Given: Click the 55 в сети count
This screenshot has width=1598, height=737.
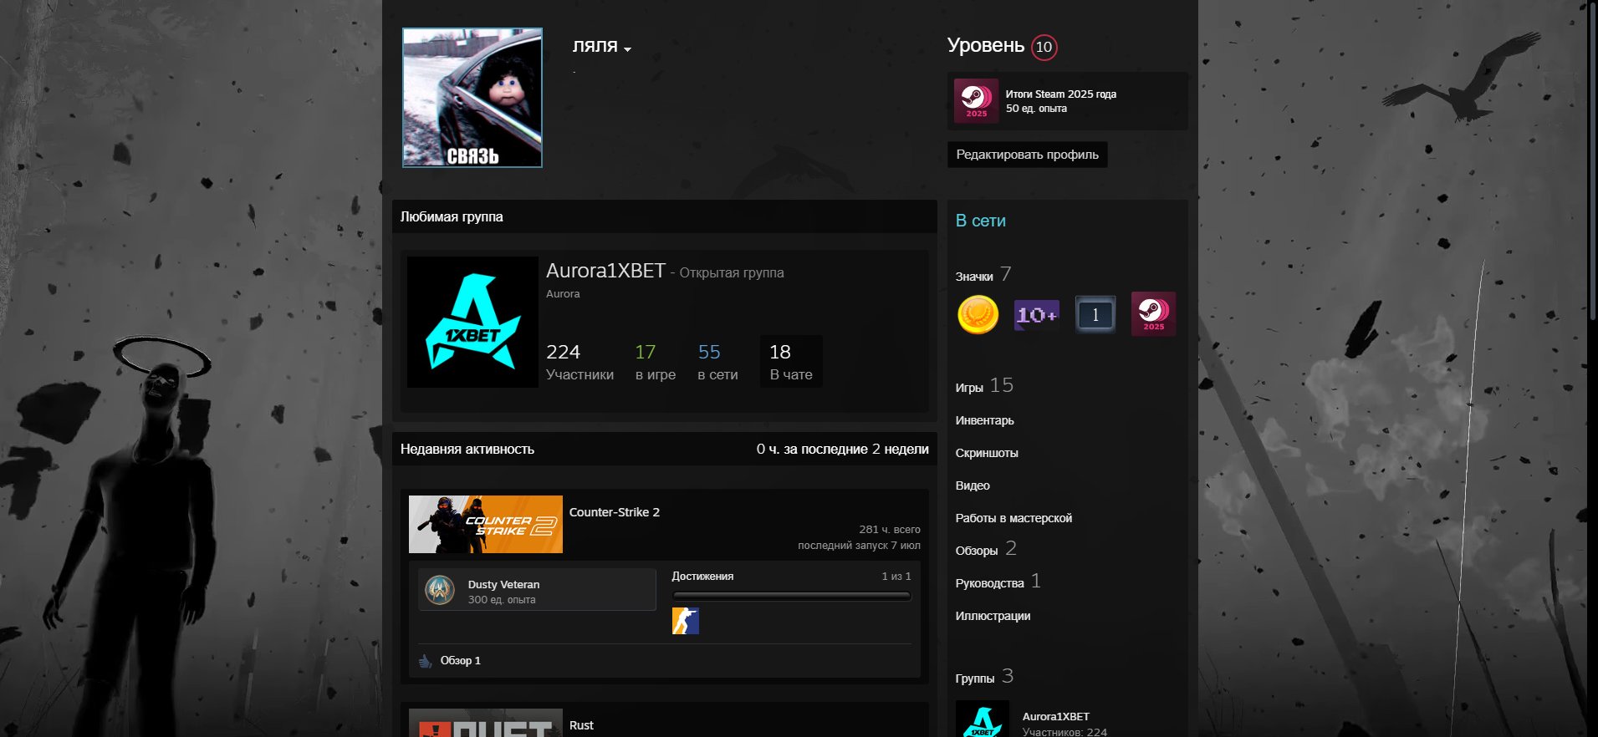Looking at the screenshot, I should pos(717,362).
